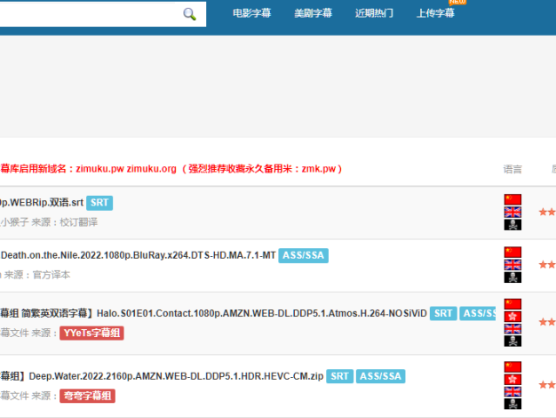Click UK flag on Death.on.the.Nile row
Viewport: 556px width, 418px height.
click(512, 264)
